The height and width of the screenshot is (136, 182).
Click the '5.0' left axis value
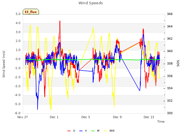point(18,14)
